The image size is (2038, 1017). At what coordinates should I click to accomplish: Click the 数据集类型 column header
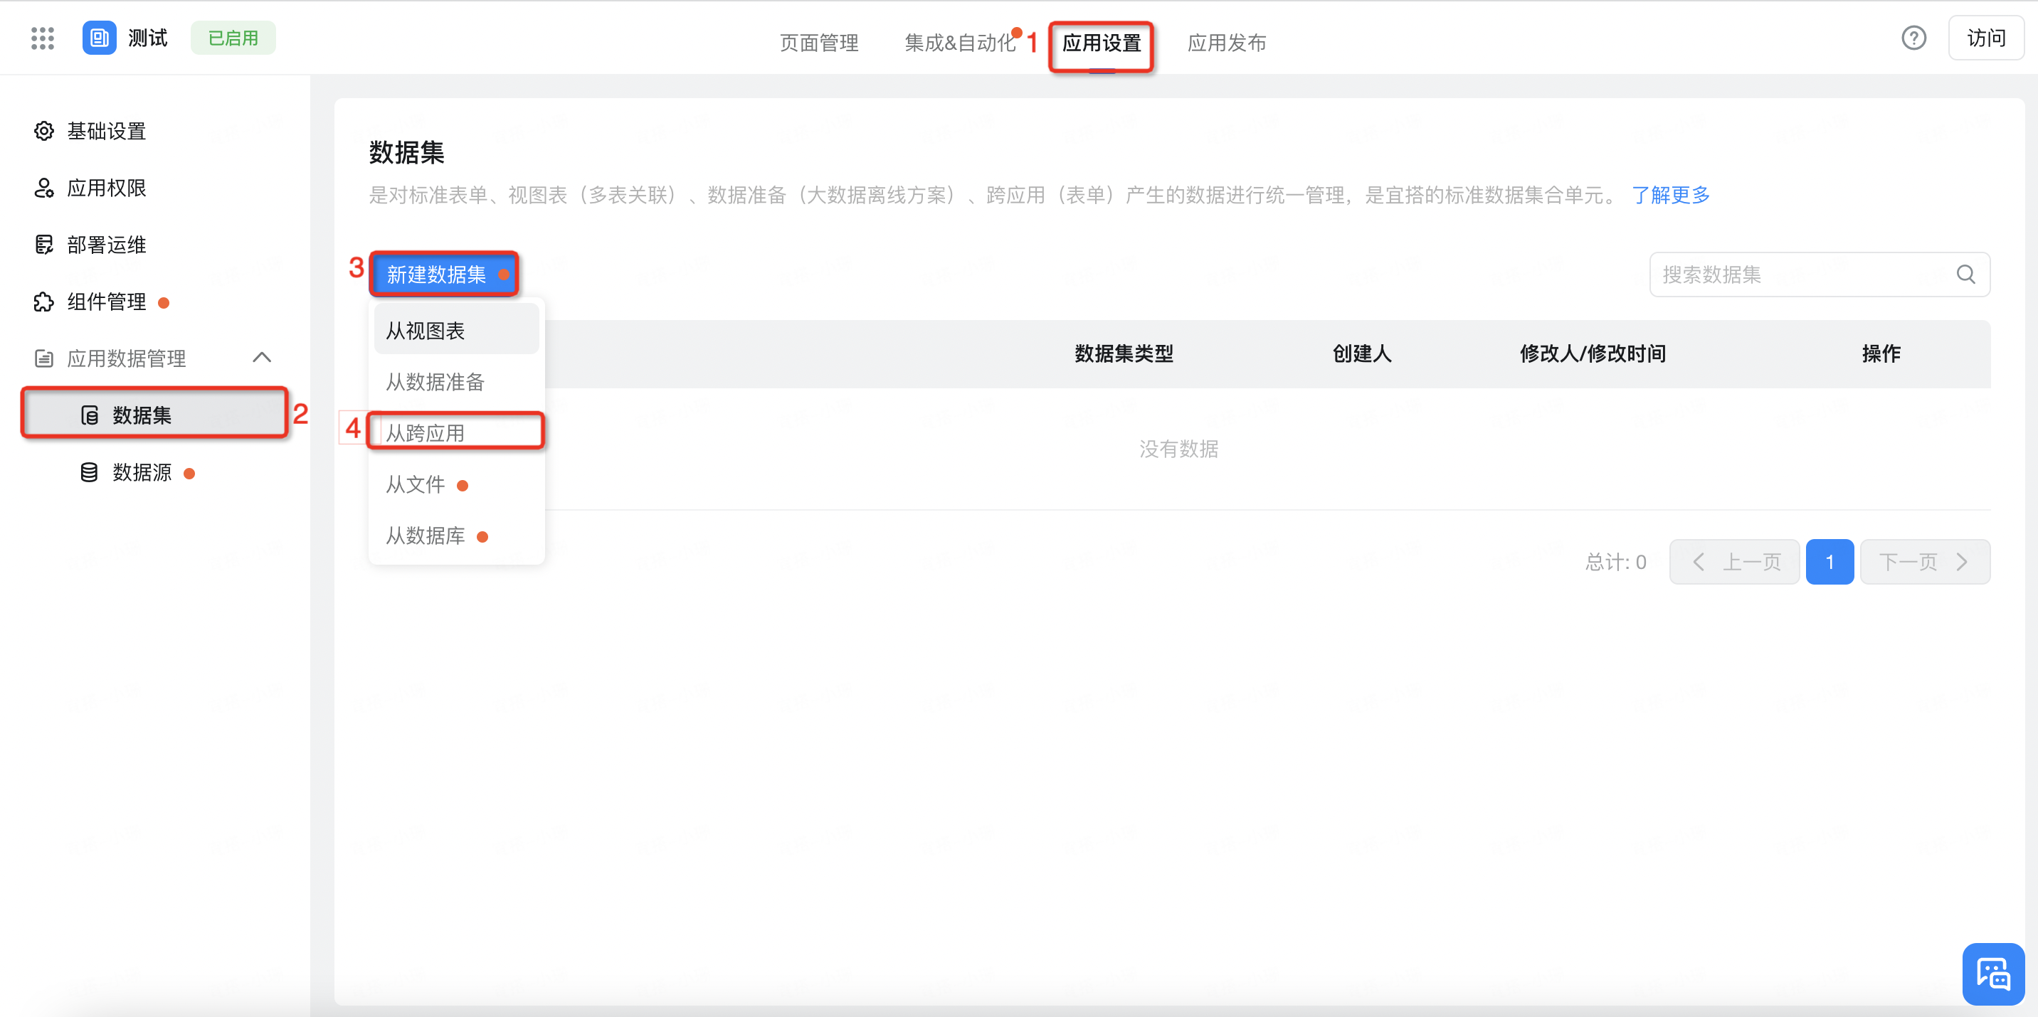point(1124,353)
